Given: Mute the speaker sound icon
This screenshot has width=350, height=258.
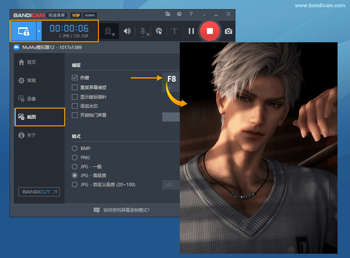Looking at the screenshot, I should click(127, 31).
